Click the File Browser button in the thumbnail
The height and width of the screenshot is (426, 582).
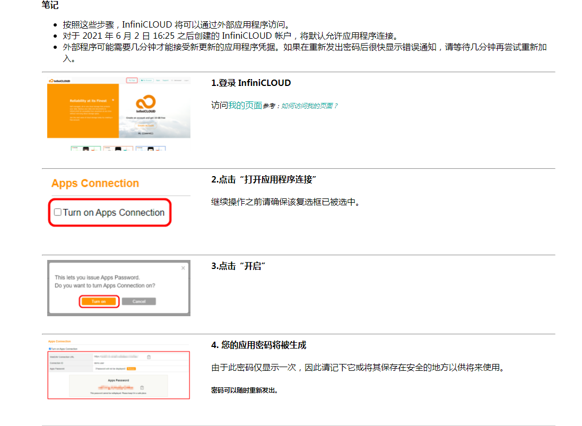(x=147, y=81)
